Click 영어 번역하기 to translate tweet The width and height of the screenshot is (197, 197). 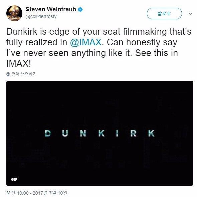tap(24, 74)
